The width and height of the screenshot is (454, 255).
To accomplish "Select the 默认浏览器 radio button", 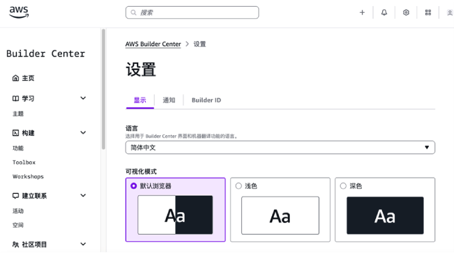I will [134, 186].
